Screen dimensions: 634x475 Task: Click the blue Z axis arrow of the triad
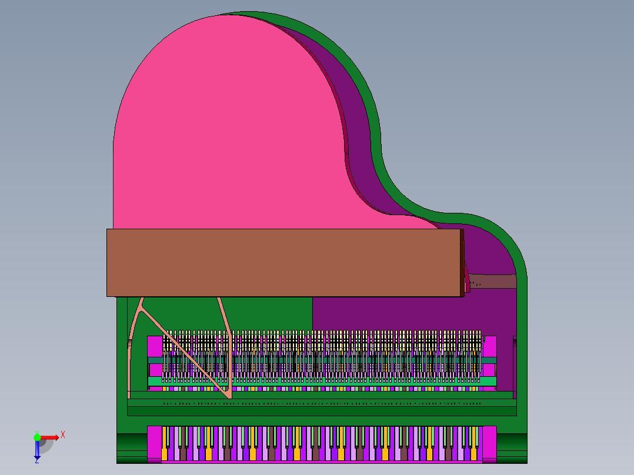pos(37,450)
